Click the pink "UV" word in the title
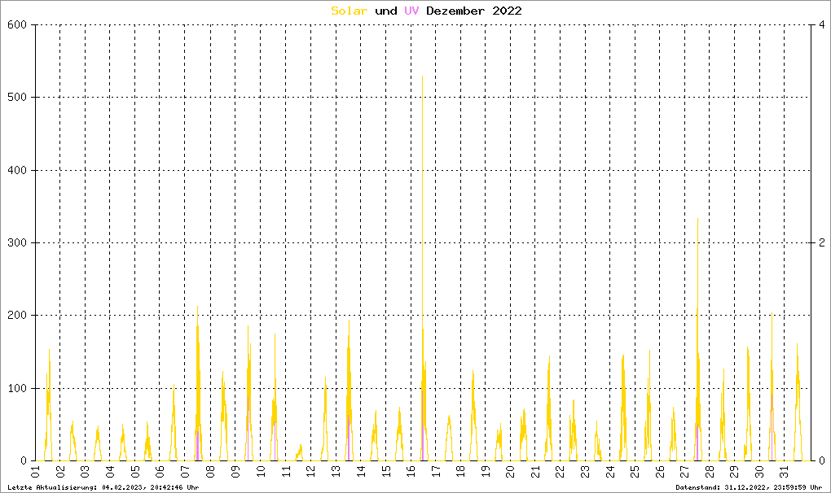831x493 pixels. pyautogui.click(x=411, y=11)
